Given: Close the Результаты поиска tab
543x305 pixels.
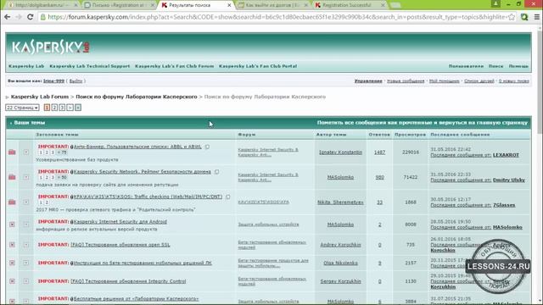Looking at the screenshot, I should click(x=229, y=5).
